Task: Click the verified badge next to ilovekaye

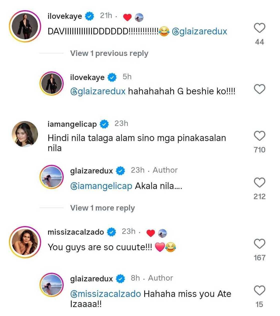Action: 89,16
